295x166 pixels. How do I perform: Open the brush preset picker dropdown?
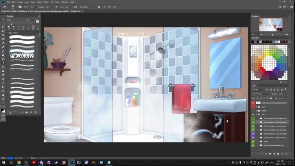[x=16, y=7]
